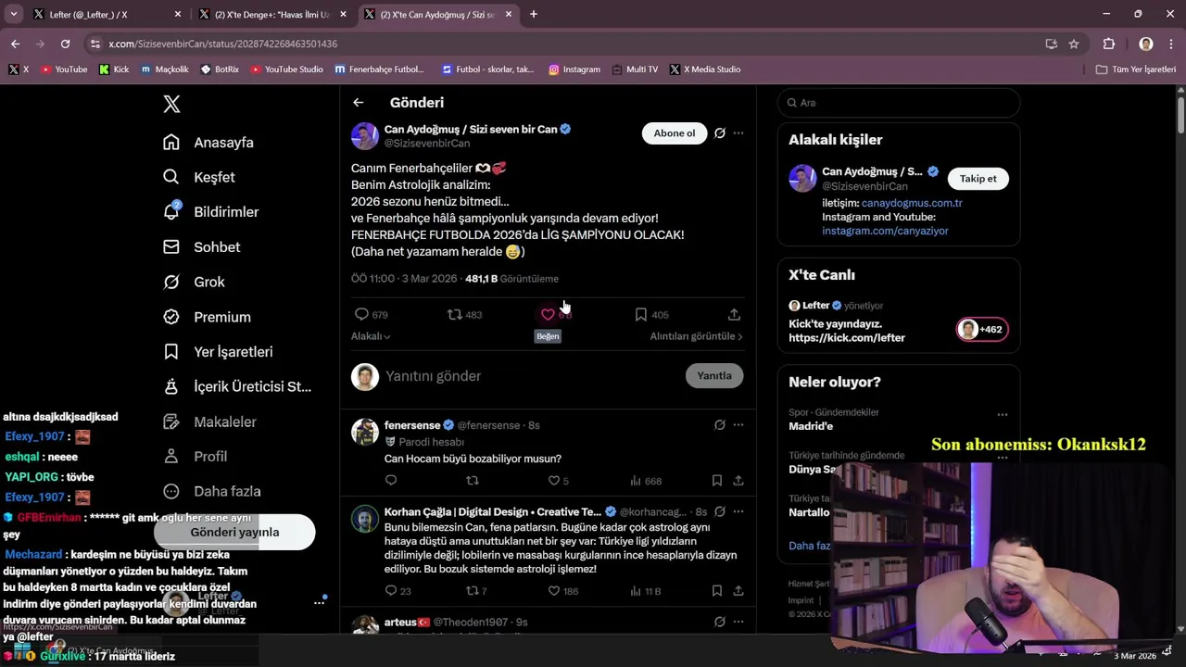Open Sohbet messages
The height and width of the screenshot is (667, 1186).
pos(202,247)
